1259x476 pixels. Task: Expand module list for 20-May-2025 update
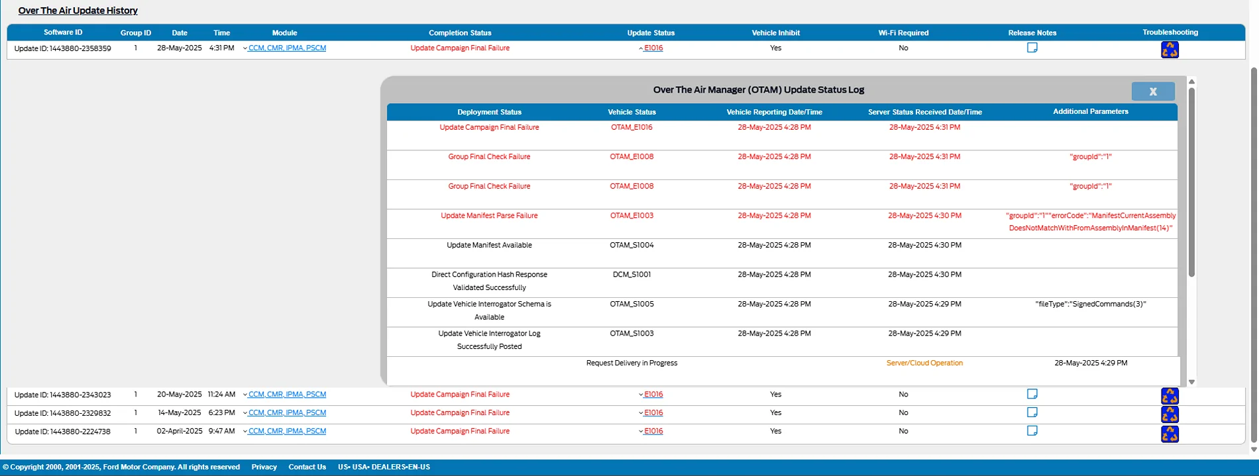pyautogui.click(x=284, y=394)
